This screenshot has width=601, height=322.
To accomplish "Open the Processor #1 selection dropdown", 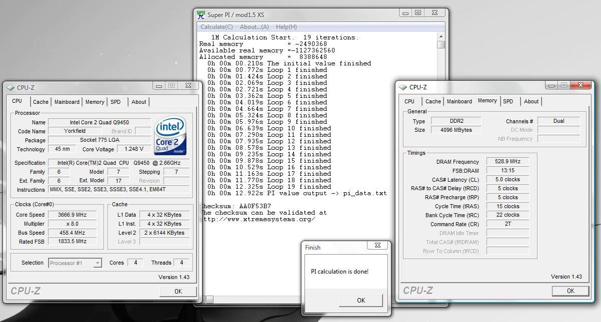I will (x=75, y=263).
